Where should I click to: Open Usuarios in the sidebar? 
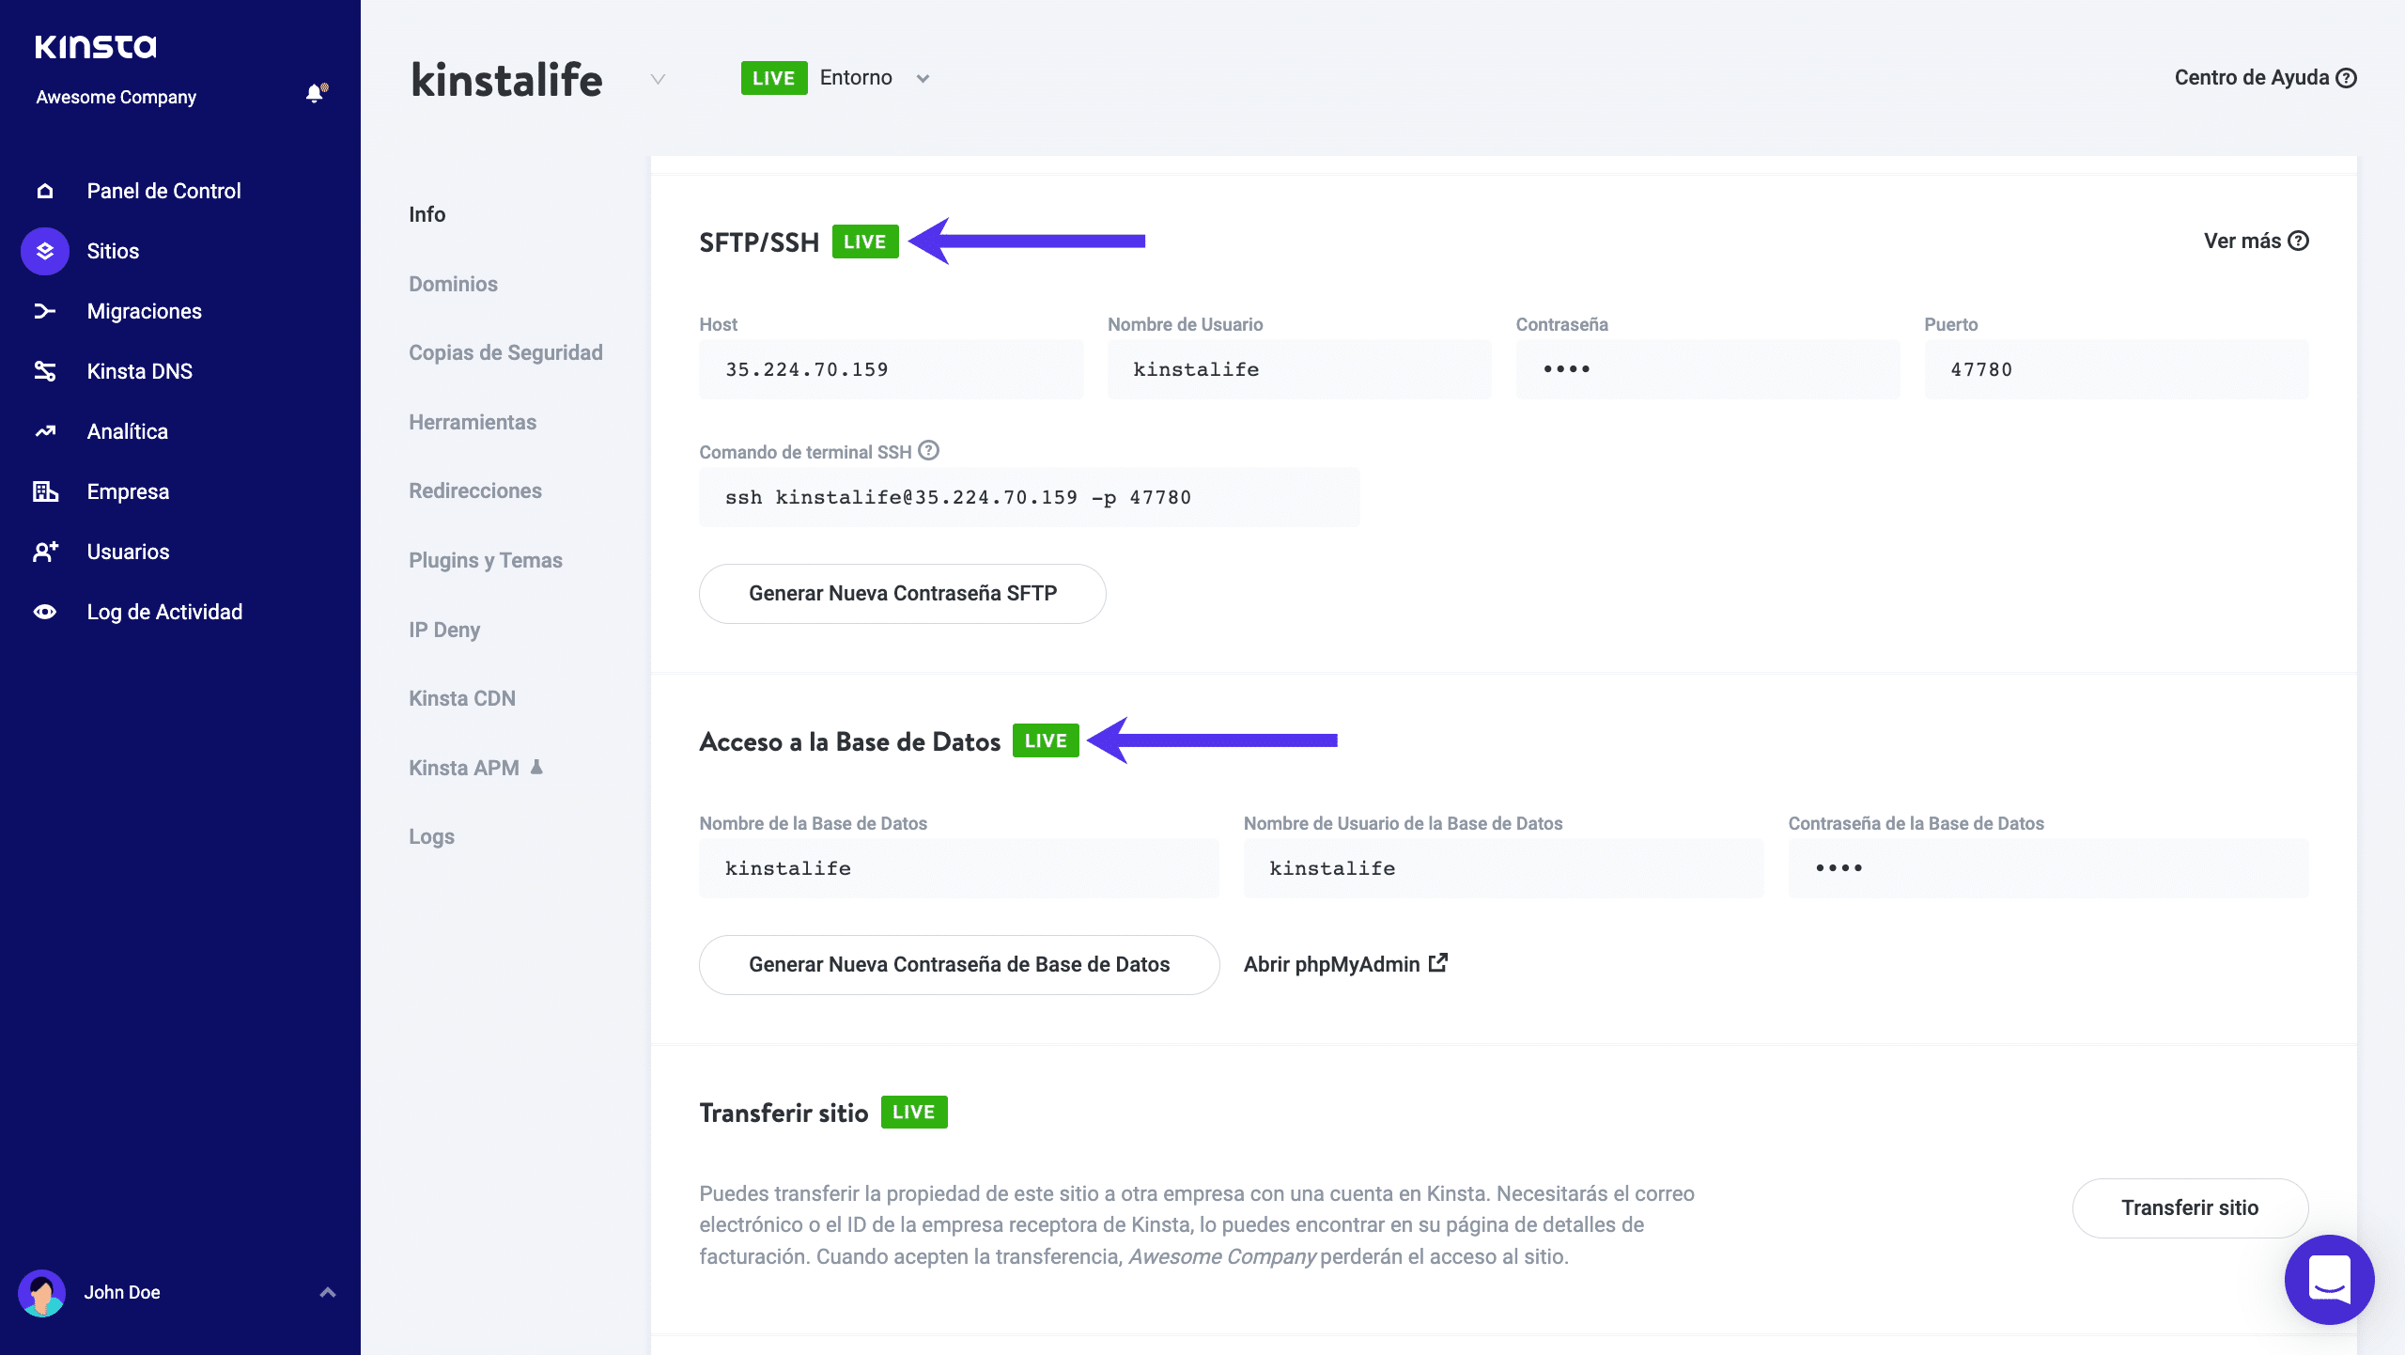[x=129, y=552]
